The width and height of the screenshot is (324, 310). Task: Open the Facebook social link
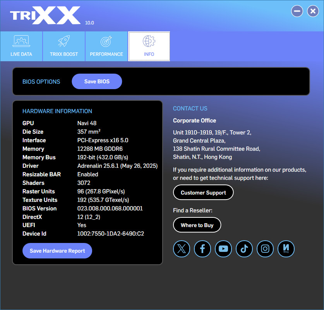click(x=202, y=248)
